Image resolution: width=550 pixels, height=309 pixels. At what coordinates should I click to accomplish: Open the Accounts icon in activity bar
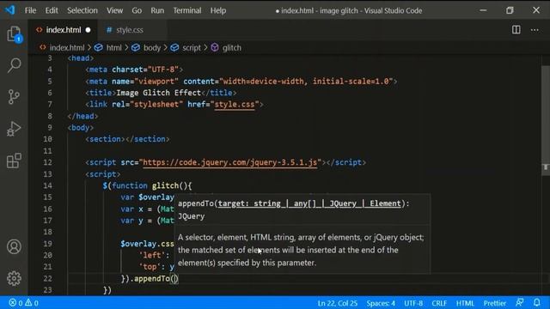(14, 246)
